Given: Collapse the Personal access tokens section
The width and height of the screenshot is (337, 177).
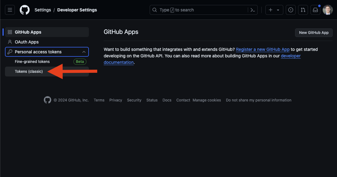Looking at the screenshot, I should click(x=84, y=52).
